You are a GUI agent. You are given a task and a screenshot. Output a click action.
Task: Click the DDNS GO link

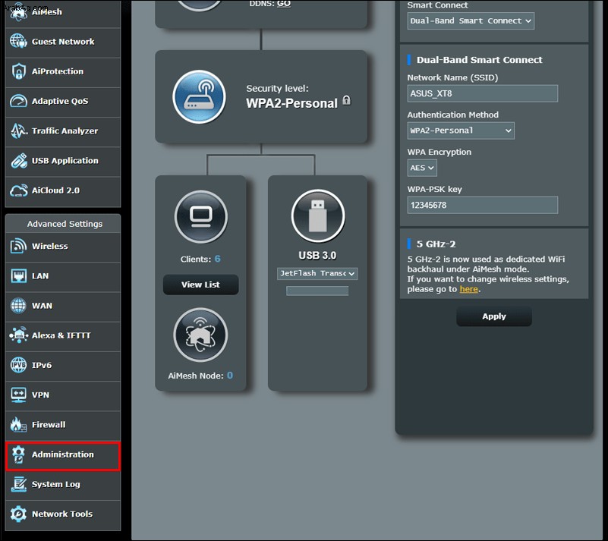[x=284, y=4]
